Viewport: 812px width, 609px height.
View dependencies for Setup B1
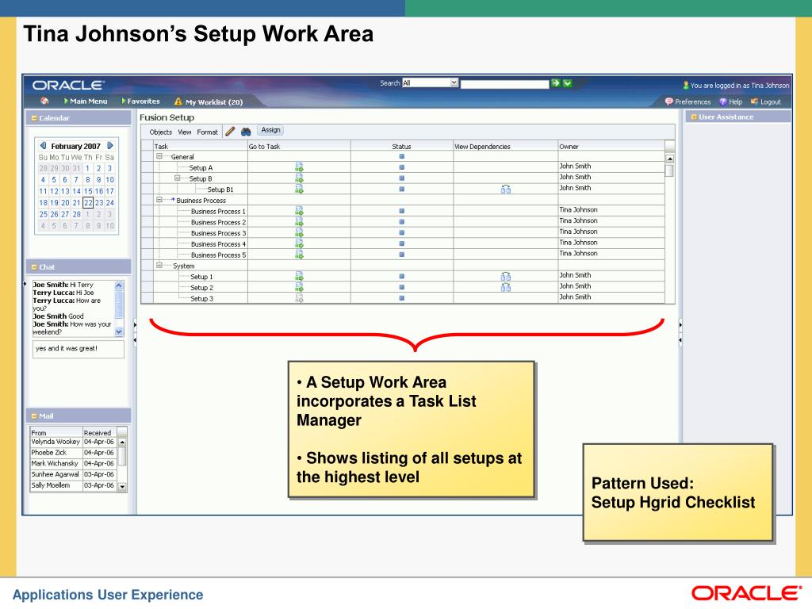(506, 190)
